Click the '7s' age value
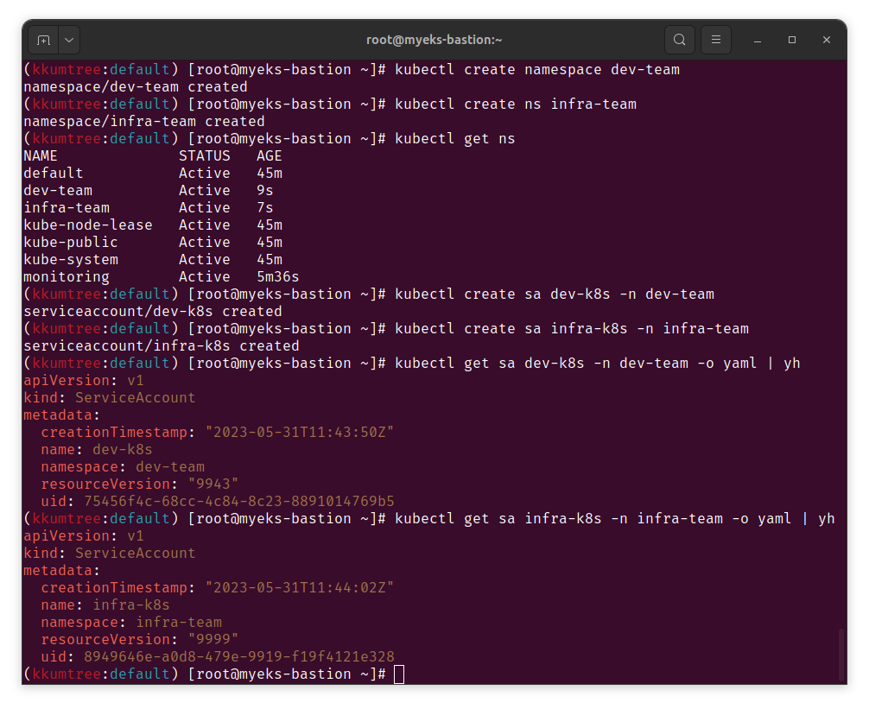Image resolution: width=869 pixels, height=709 pixels. [x=265, y=208]
